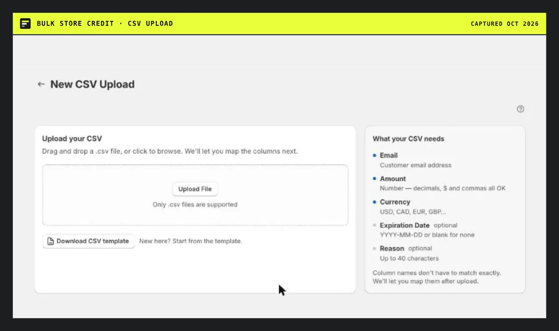Click the "Email" requirement label
The width and height of the screenshot is (559, 331).
[388, 156]
